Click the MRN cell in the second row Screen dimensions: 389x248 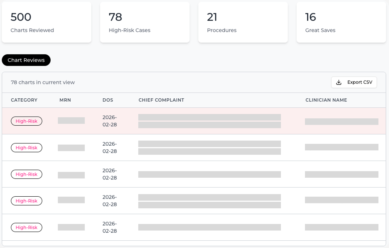71,147
